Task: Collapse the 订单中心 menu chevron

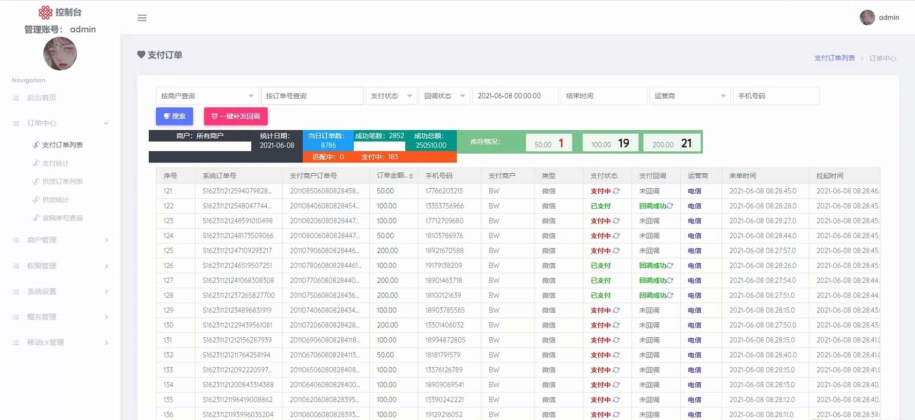Action: click(106, 123)
